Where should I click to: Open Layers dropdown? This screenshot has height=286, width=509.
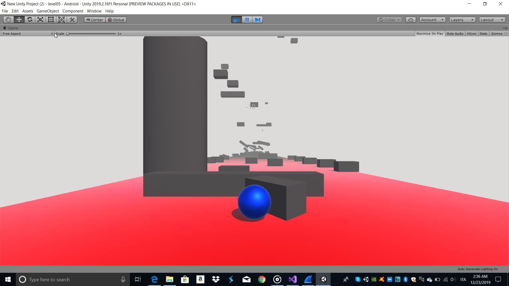tap(462, 20)
